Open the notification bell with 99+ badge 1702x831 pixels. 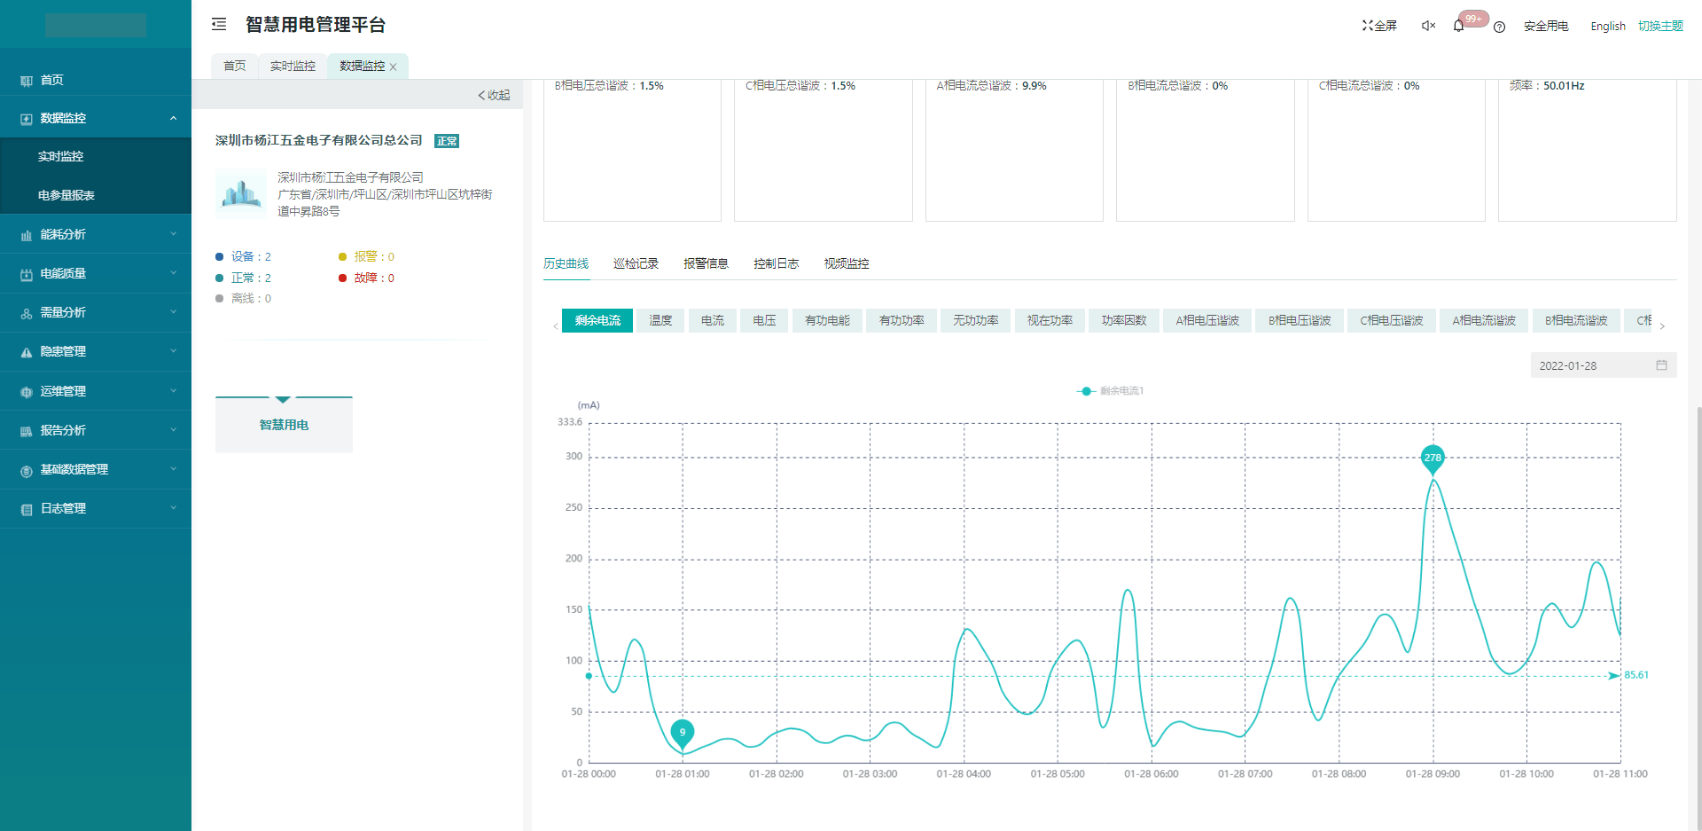[x=1459, y=26]
